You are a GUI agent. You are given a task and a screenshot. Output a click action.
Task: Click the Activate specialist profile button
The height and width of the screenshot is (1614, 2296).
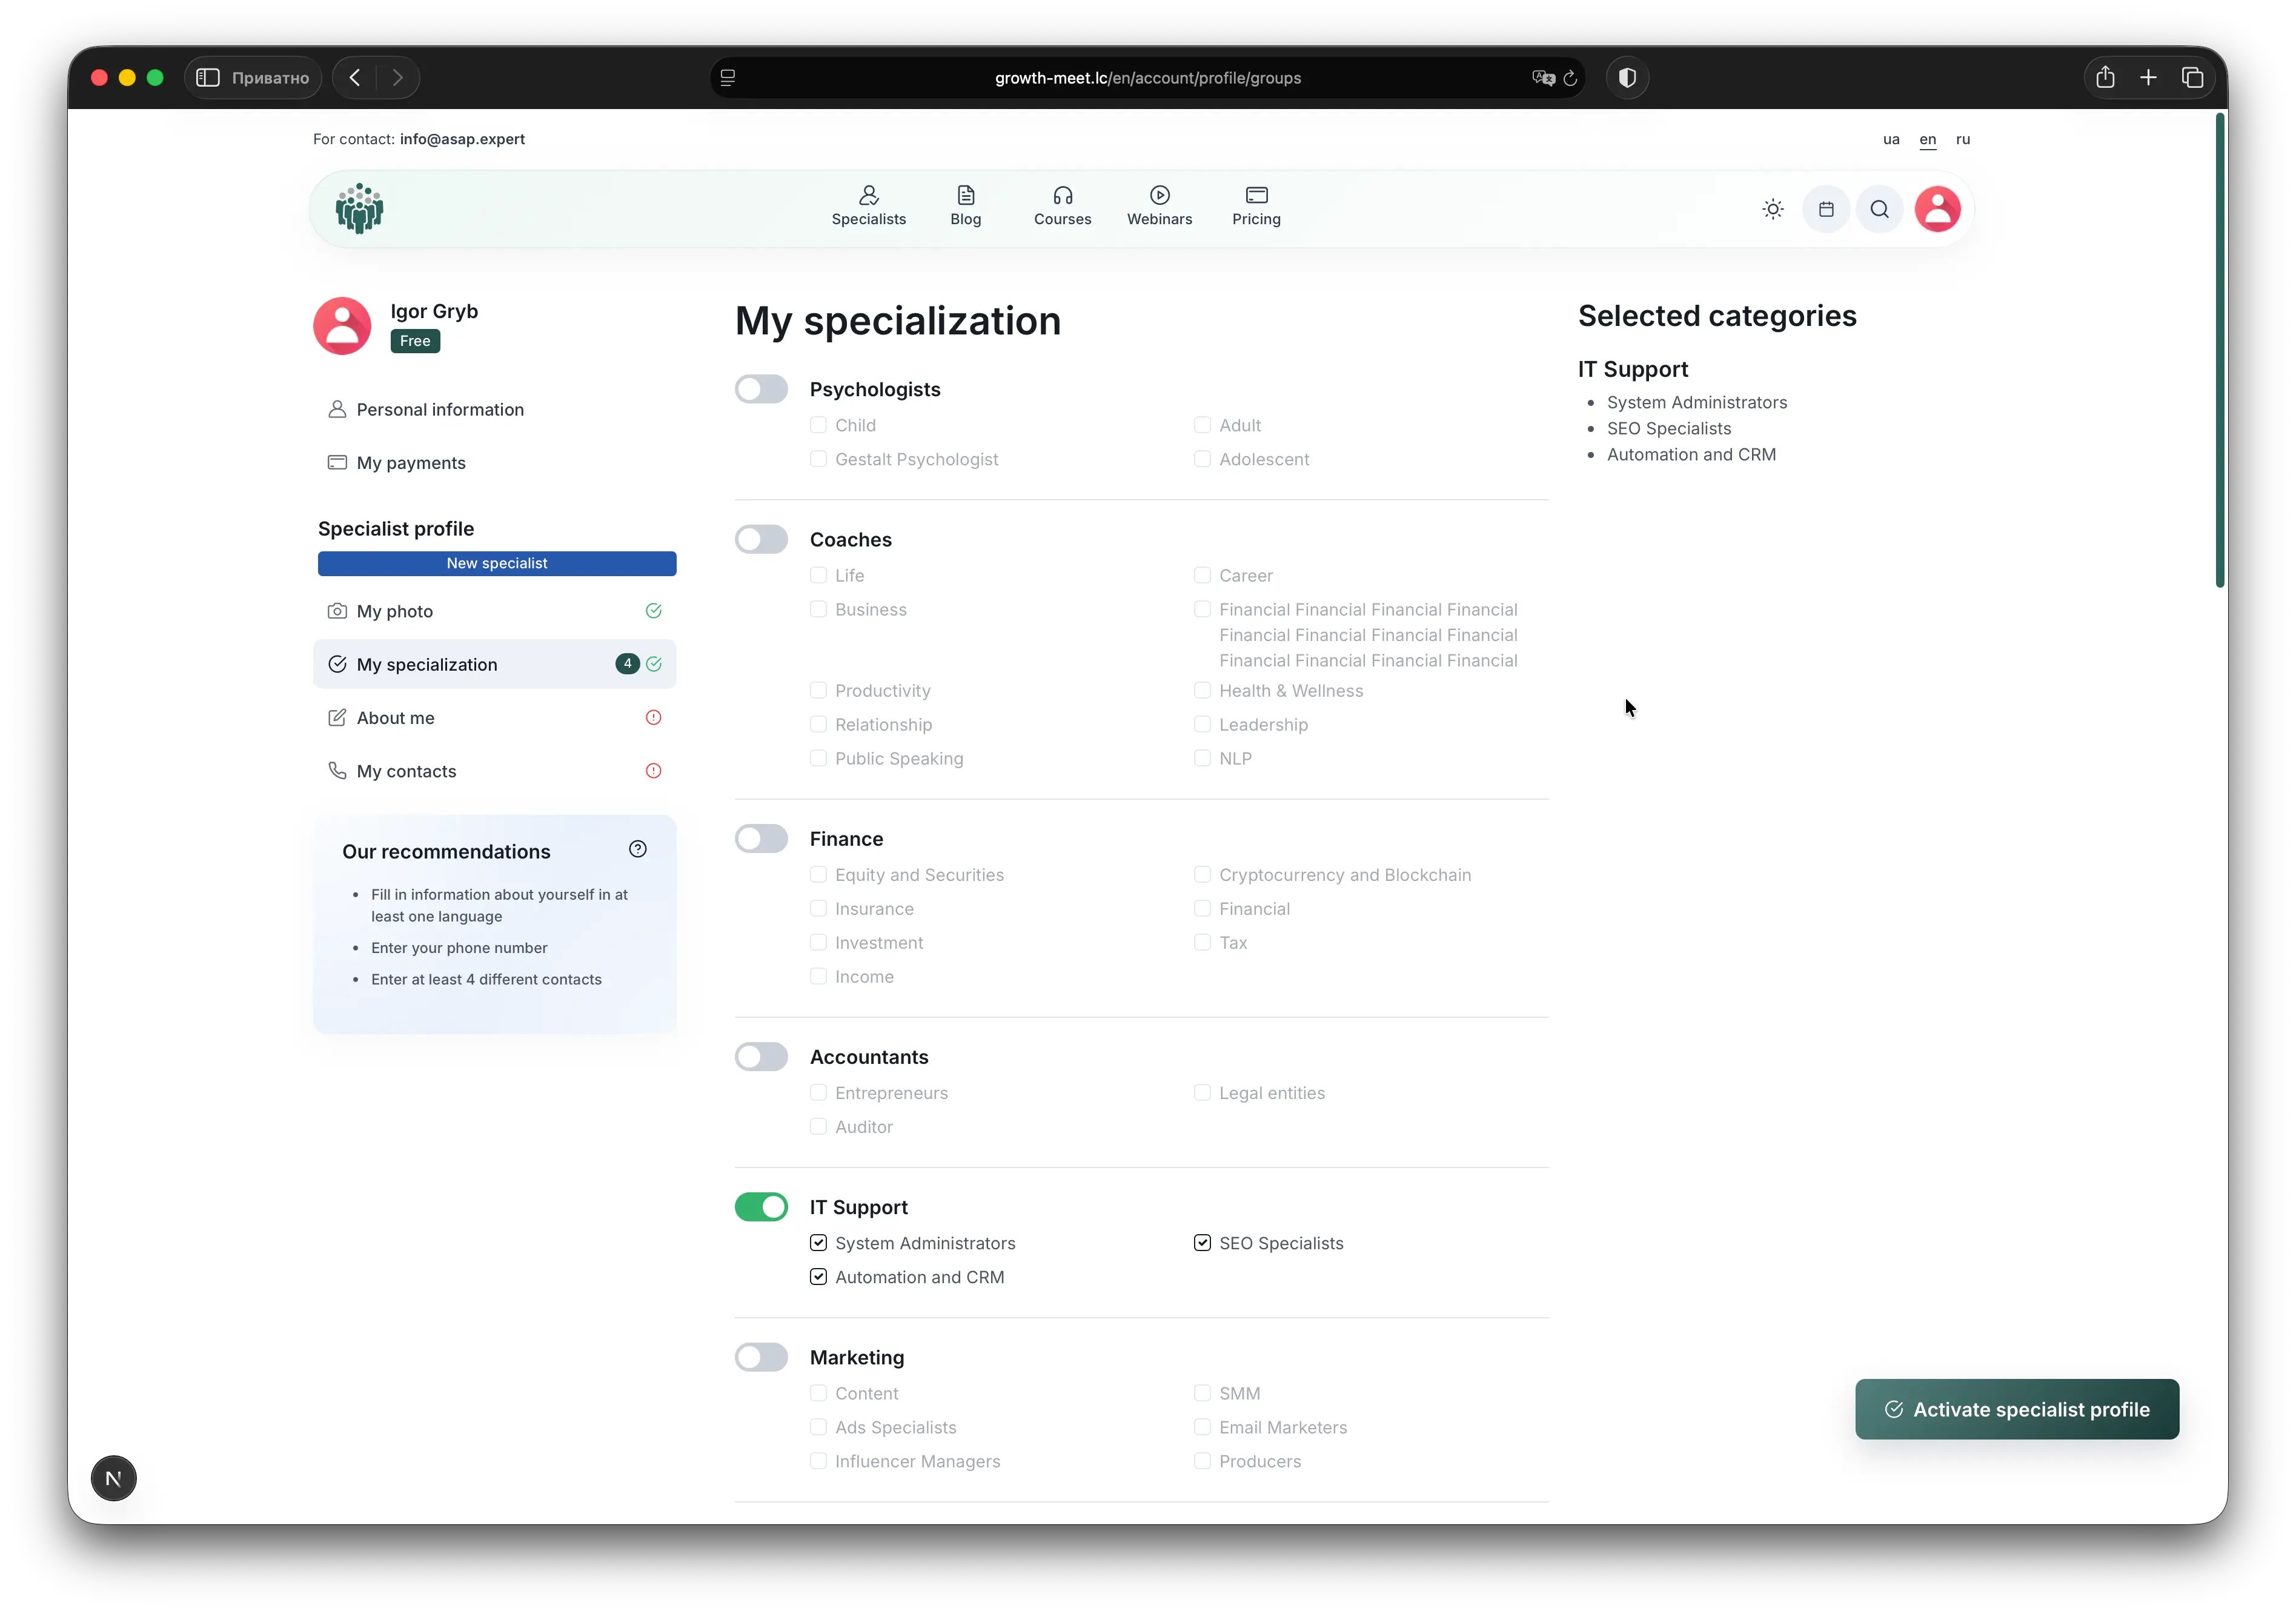click(2016, 1409)
